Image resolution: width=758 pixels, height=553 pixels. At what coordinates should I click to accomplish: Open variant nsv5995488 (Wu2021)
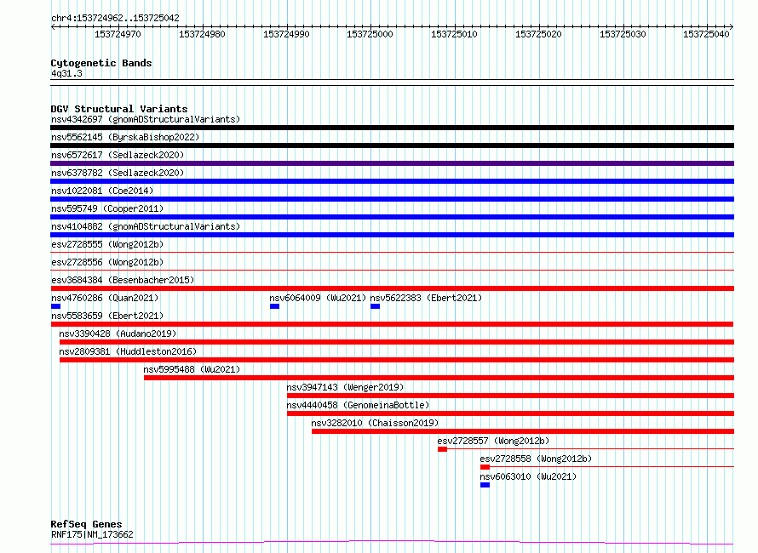pyautogui.click(x=192, y=369)
